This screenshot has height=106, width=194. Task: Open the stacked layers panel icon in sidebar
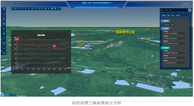(4, 19)
